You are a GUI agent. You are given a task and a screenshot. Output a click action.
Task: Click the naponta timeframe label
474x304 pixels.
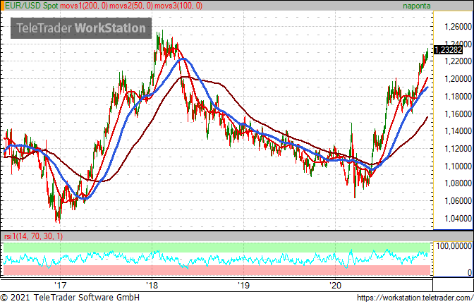pyautogui.click(x=416, y=6)
